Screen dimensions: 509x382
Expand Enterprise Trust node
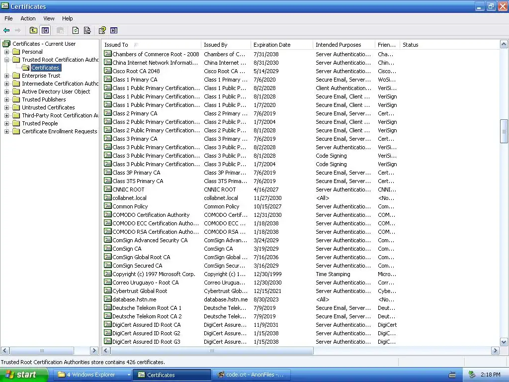6,76
